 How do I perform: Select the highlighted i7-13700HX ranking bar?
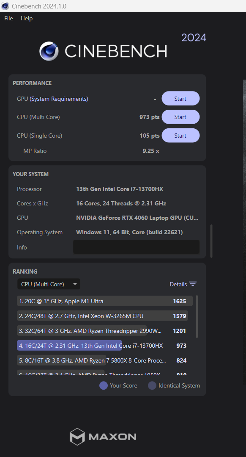tap(69, 346)
